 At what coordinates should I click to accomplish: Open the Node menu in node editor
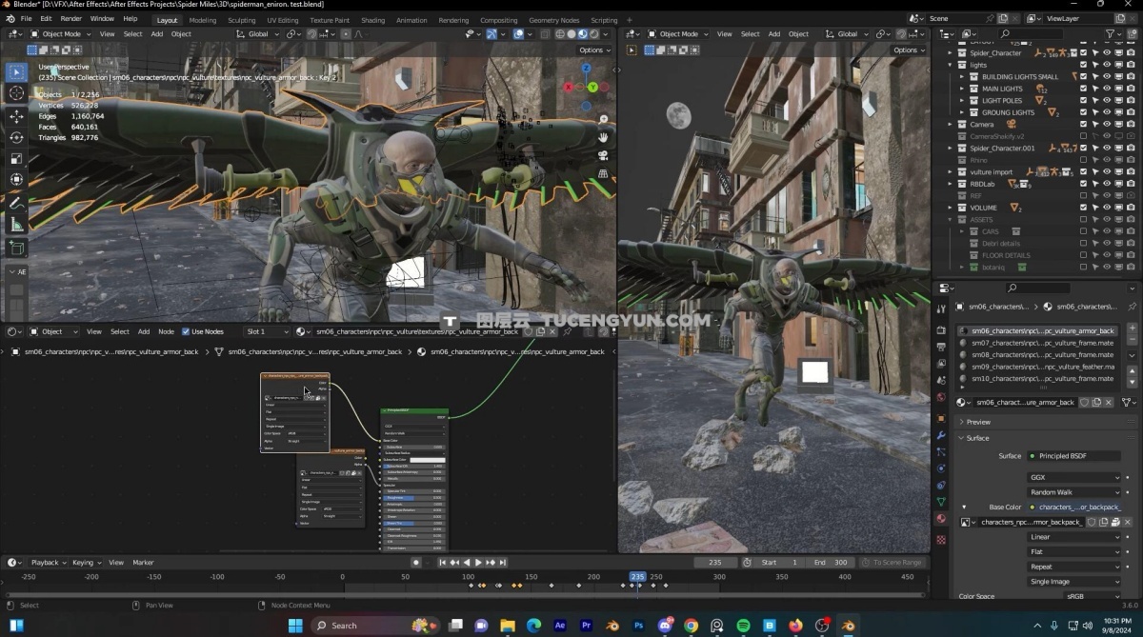166,331
